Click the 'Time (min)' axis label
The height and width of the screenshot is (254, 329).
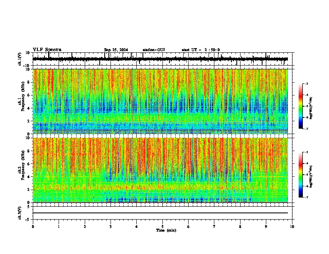166,230
